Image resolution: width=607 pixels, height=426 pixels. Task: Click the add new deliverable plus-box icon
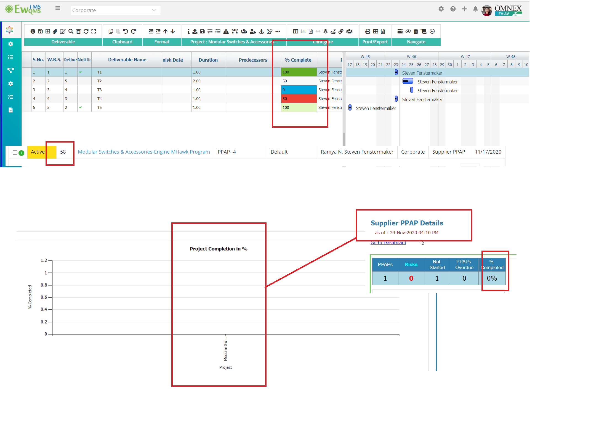48,31
